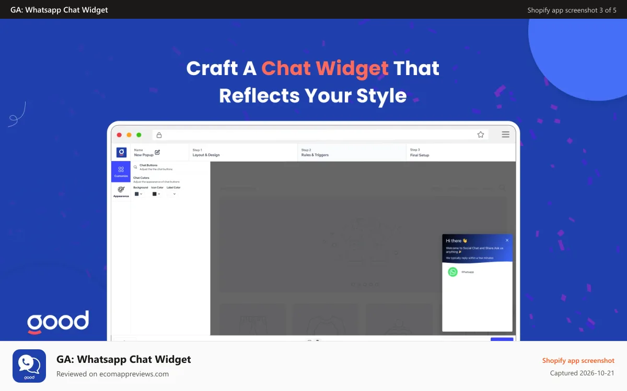Open the Icon Color dropdown arrow
627x391 pixels.
coord(159,194)
